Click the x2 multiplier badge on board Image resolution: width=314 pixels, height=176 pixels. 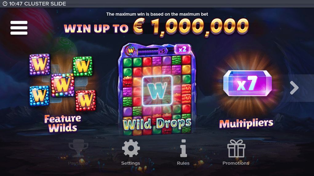point(182,49)
